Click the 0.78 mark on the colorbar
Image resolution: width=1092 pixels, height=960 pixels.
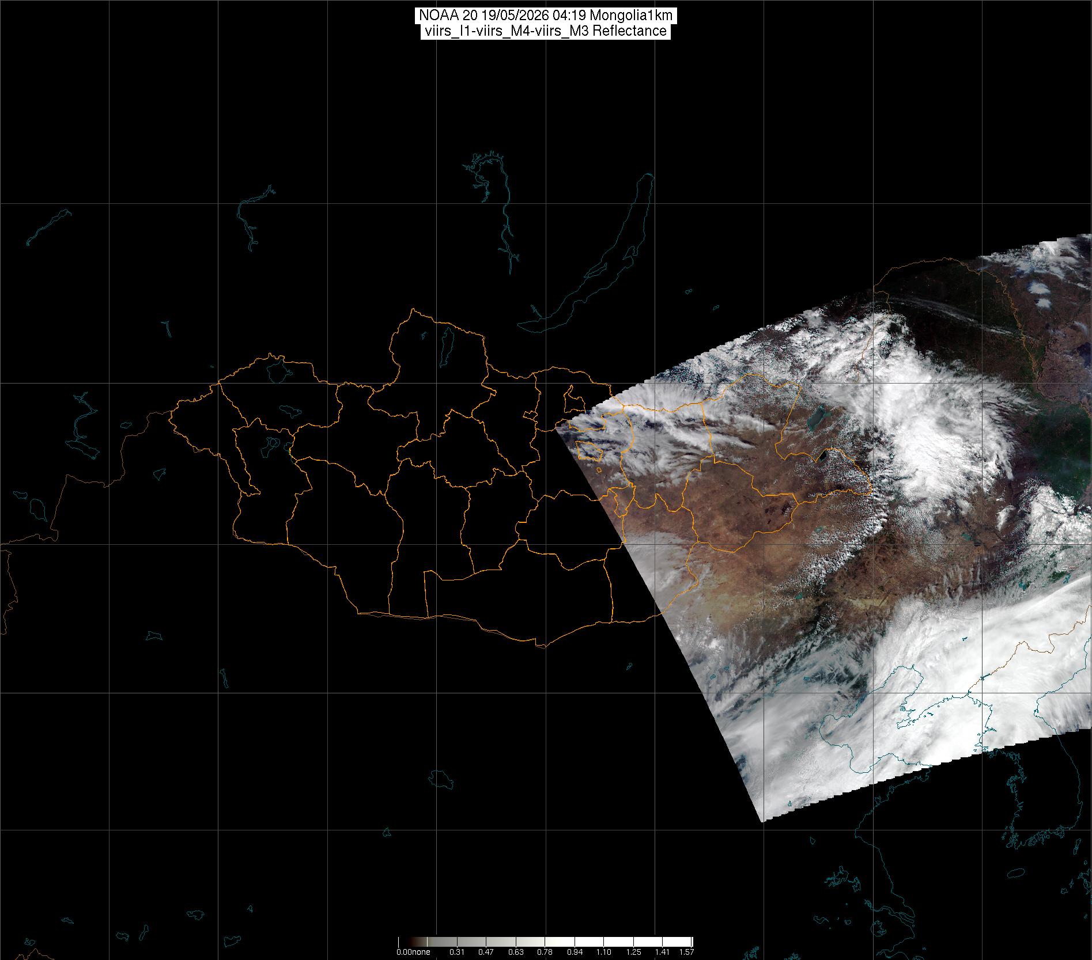tap(545, 952)
